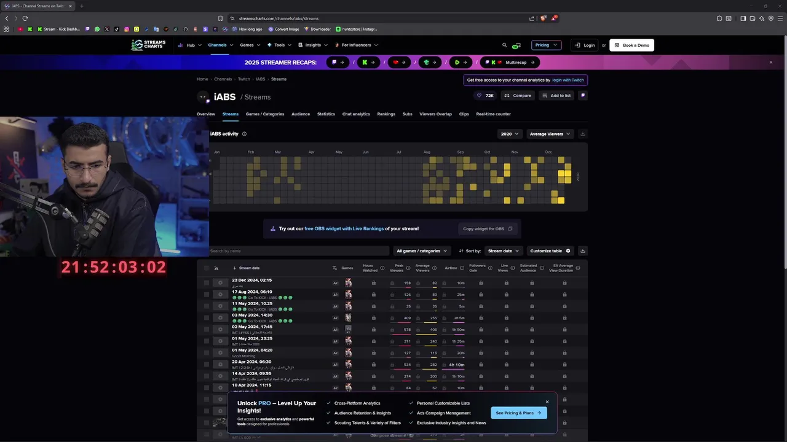This screenshot has height=442, width=787.
Task: Select checkbox for 02 May 2024 stream
Action: 207,330
